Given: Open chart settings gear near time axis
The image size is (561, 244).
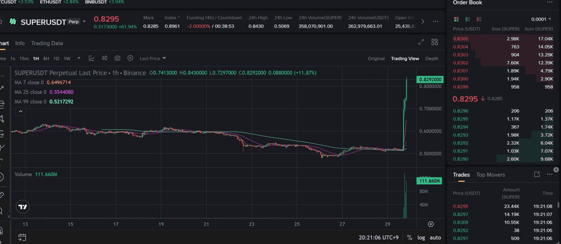Looking at the screenshot, I should (430, 224).
